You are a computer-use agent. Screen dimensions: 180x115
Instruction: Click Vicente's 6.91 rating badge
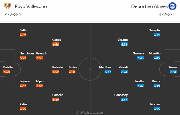coord(124,44)
